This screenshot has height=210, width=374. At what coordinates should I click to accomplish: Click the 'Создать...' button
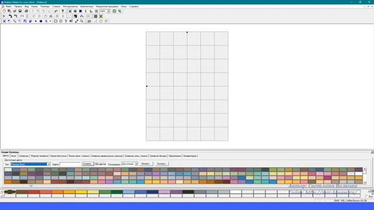coord(88,164)
